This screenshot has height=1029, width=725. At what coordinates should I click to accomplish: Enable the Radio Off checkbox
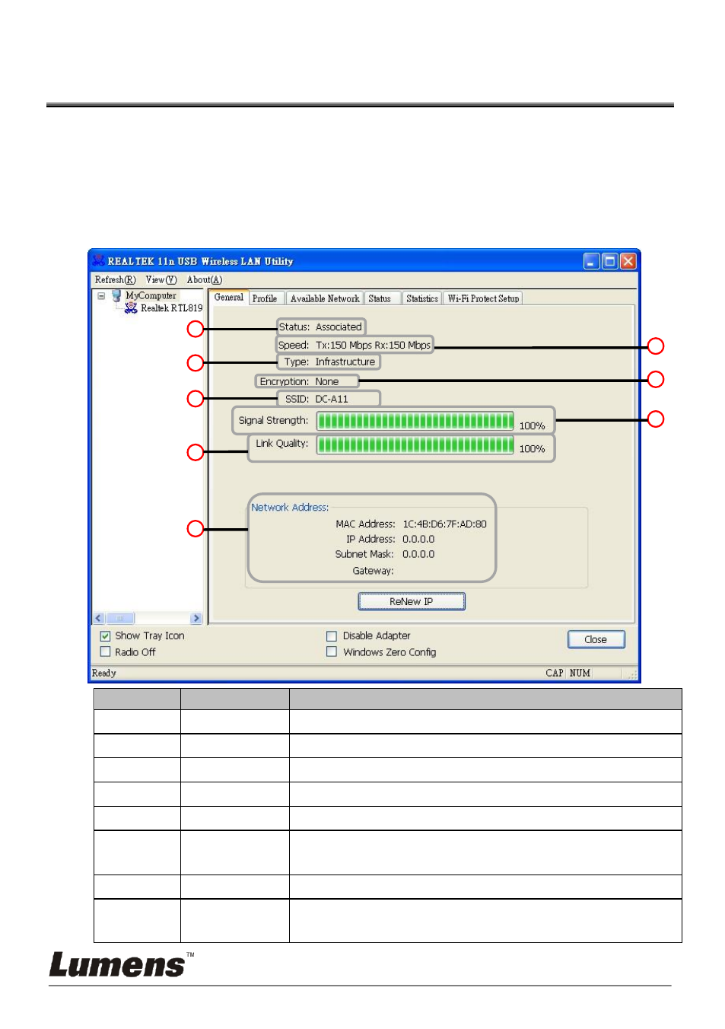point(106,651)
